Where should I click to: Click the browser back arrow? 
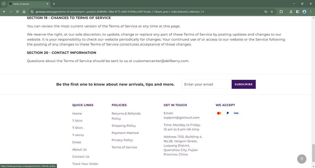coord(4,12)
